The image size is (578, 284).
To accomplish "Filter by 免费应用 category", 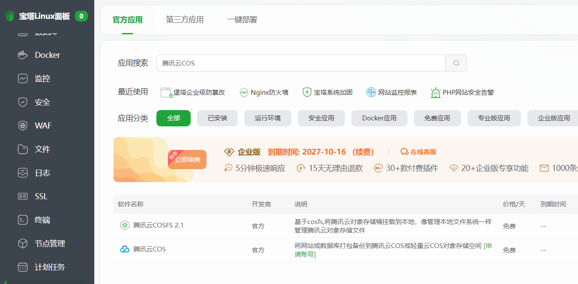I will click(437, 118).
